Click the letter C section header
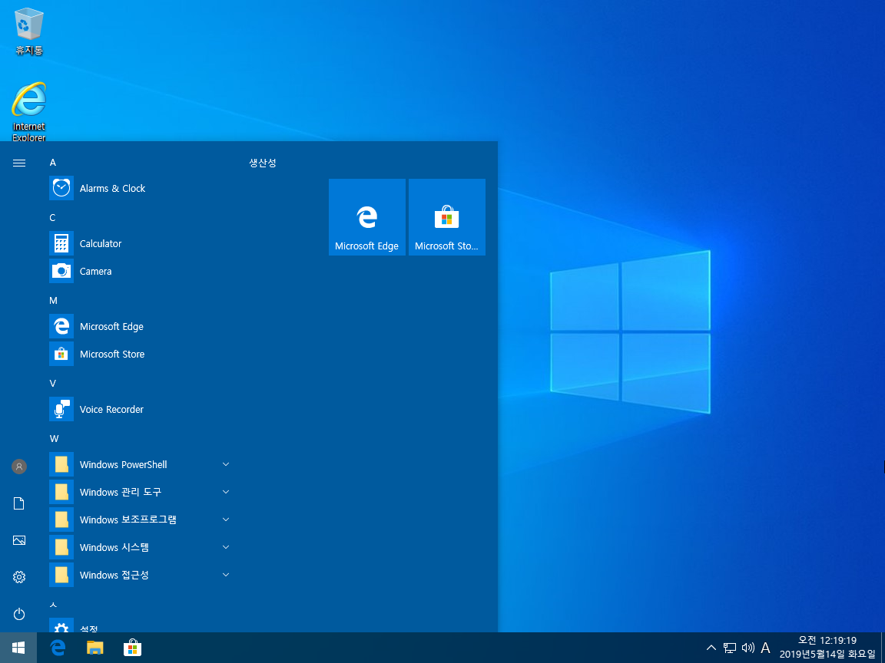Image resolution: width=885 pixels, height=663 pixels. [52, 218]
